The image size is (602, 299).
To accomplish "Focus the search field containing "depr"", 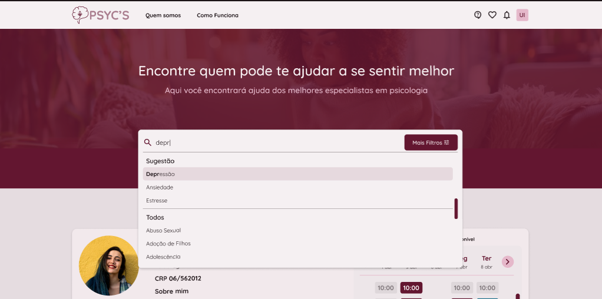I will 277,142.
